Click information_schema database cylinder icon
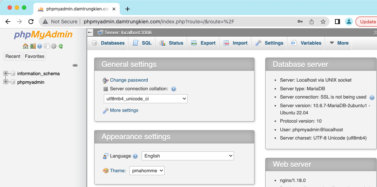 coord(13,74)
